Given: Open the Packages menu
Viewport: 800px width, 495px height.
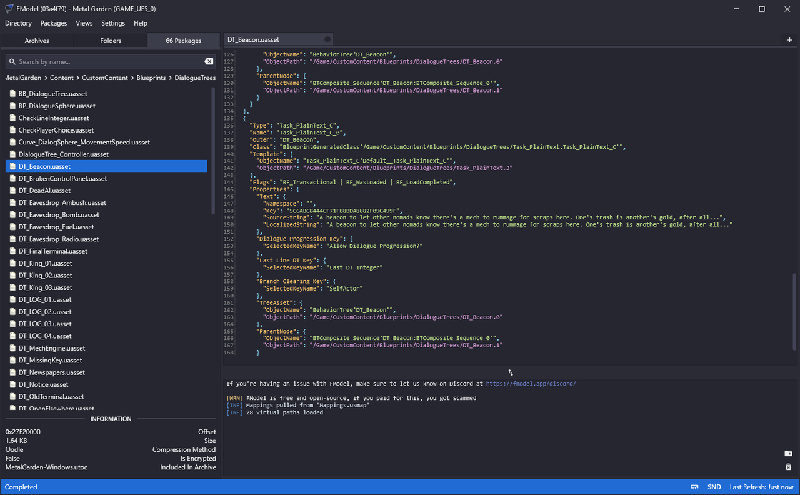Looking at the screenshot, I should [54, 23].
